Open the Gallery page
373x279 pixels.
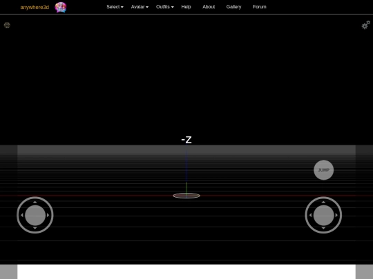[x=233, y=7]
